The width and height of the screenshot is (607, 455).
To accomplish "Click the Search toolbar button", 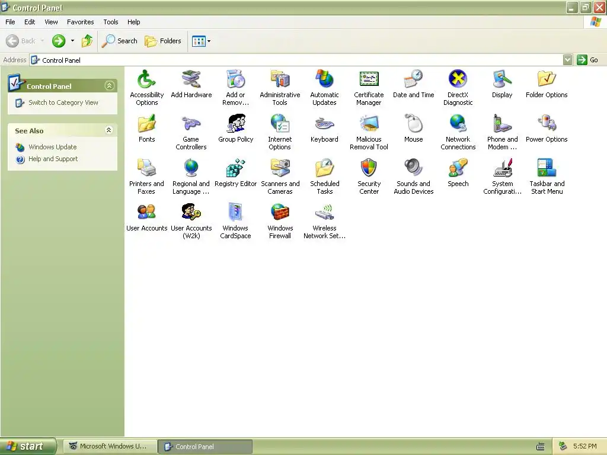I will [119, 41].
